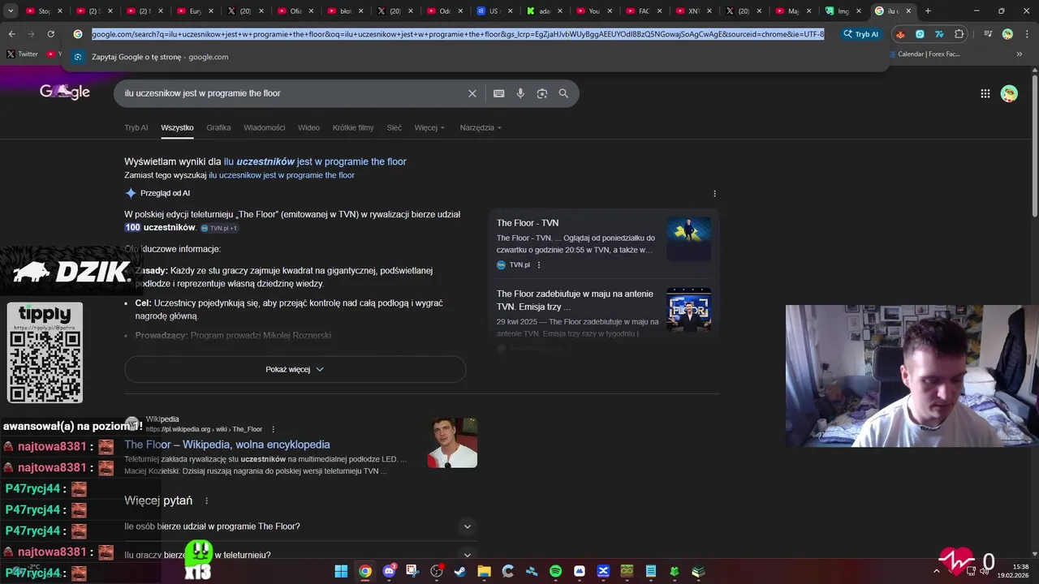This screenshot has width=1039, height=584.
Task: Switch to Wiadomości results tab
Action: pyautogui.click(x=264, y=127)
